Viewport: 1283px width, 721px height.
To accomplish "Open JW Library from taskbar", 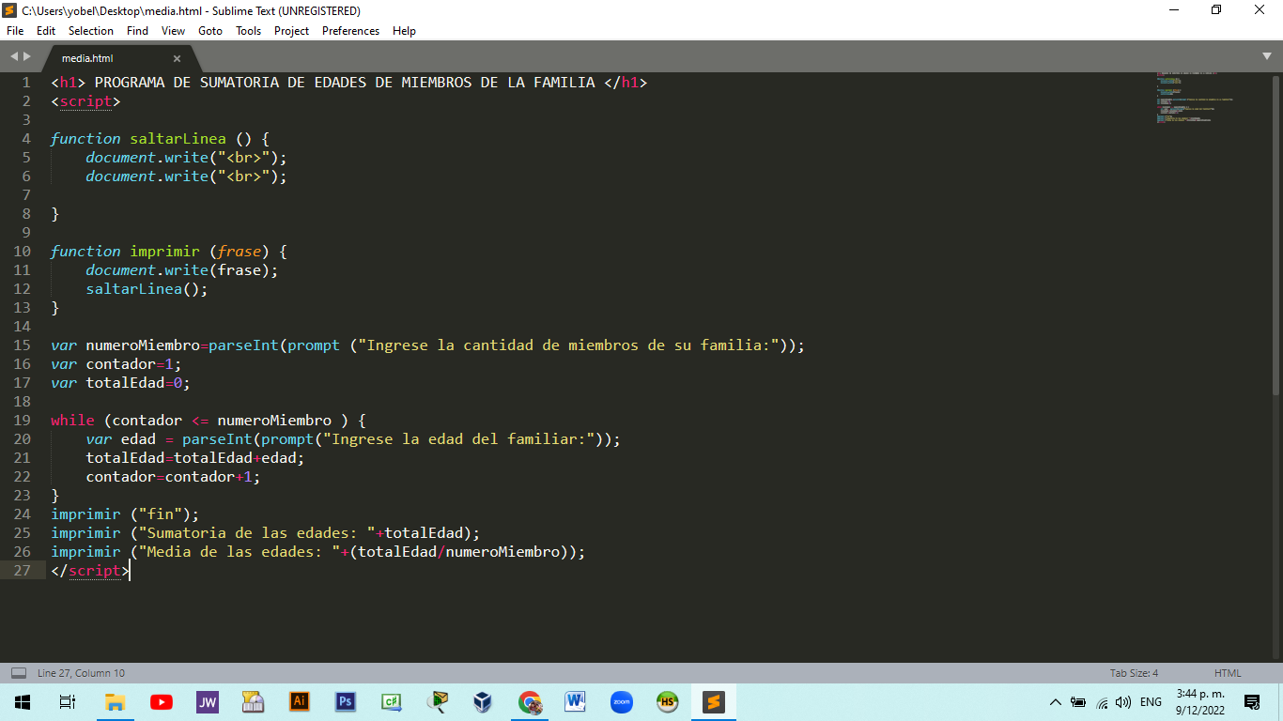I will point(207,701).
